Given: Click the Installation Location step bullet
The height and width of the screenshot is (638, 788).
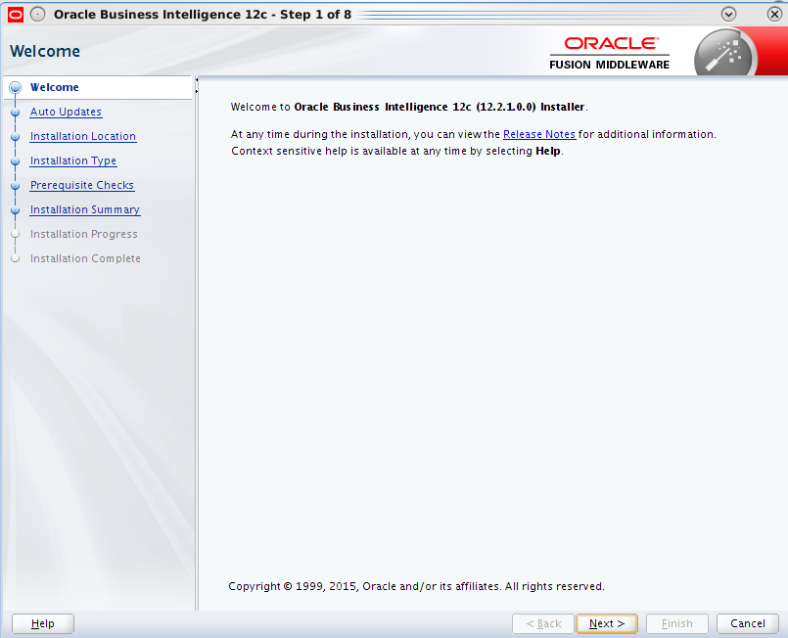Looking at the screenshot, I should (15, 137).
